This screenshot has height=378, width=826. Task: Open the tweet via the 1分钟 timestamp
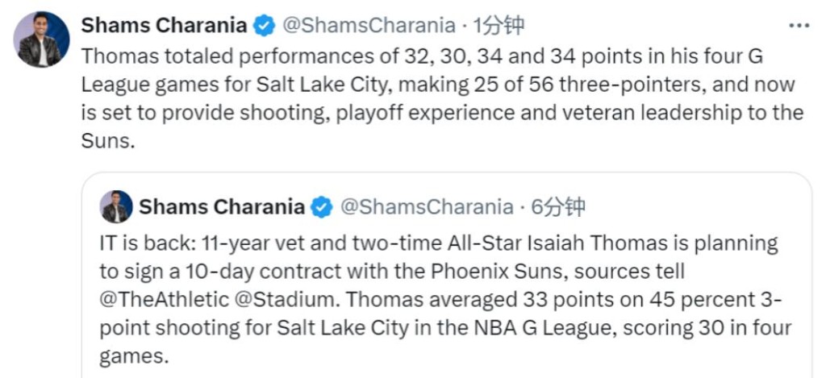(499, 25)
